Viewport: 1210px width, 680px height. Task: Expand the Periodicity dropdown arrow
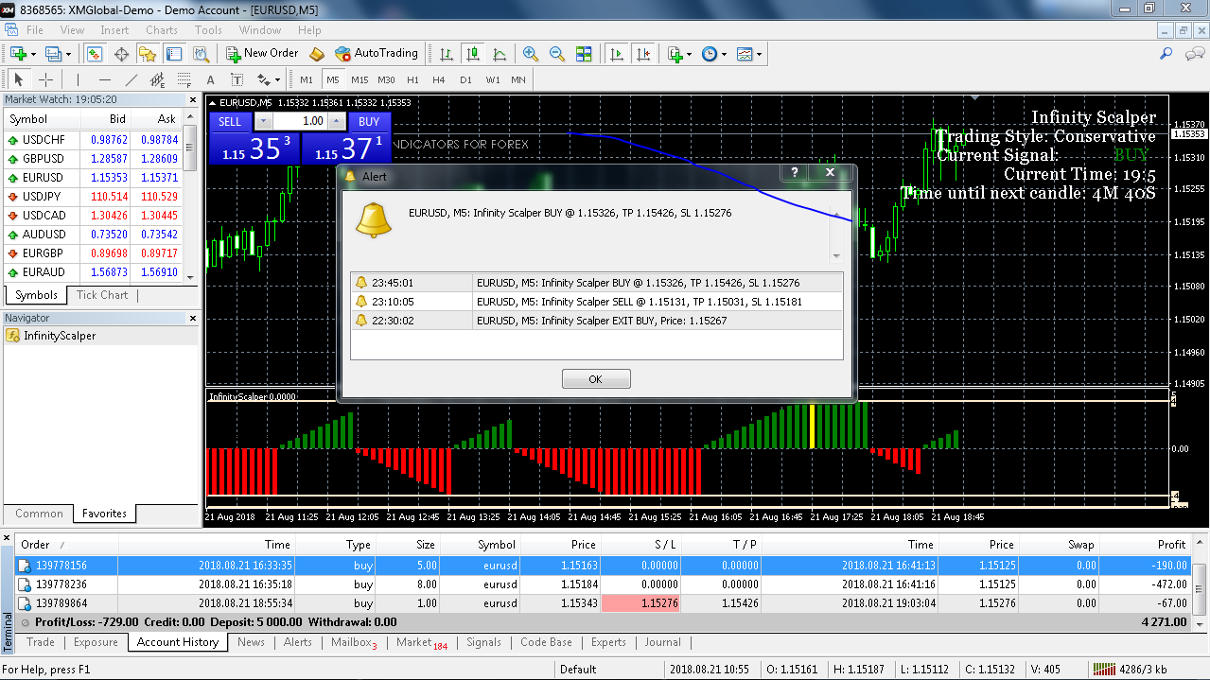[725, 54]
